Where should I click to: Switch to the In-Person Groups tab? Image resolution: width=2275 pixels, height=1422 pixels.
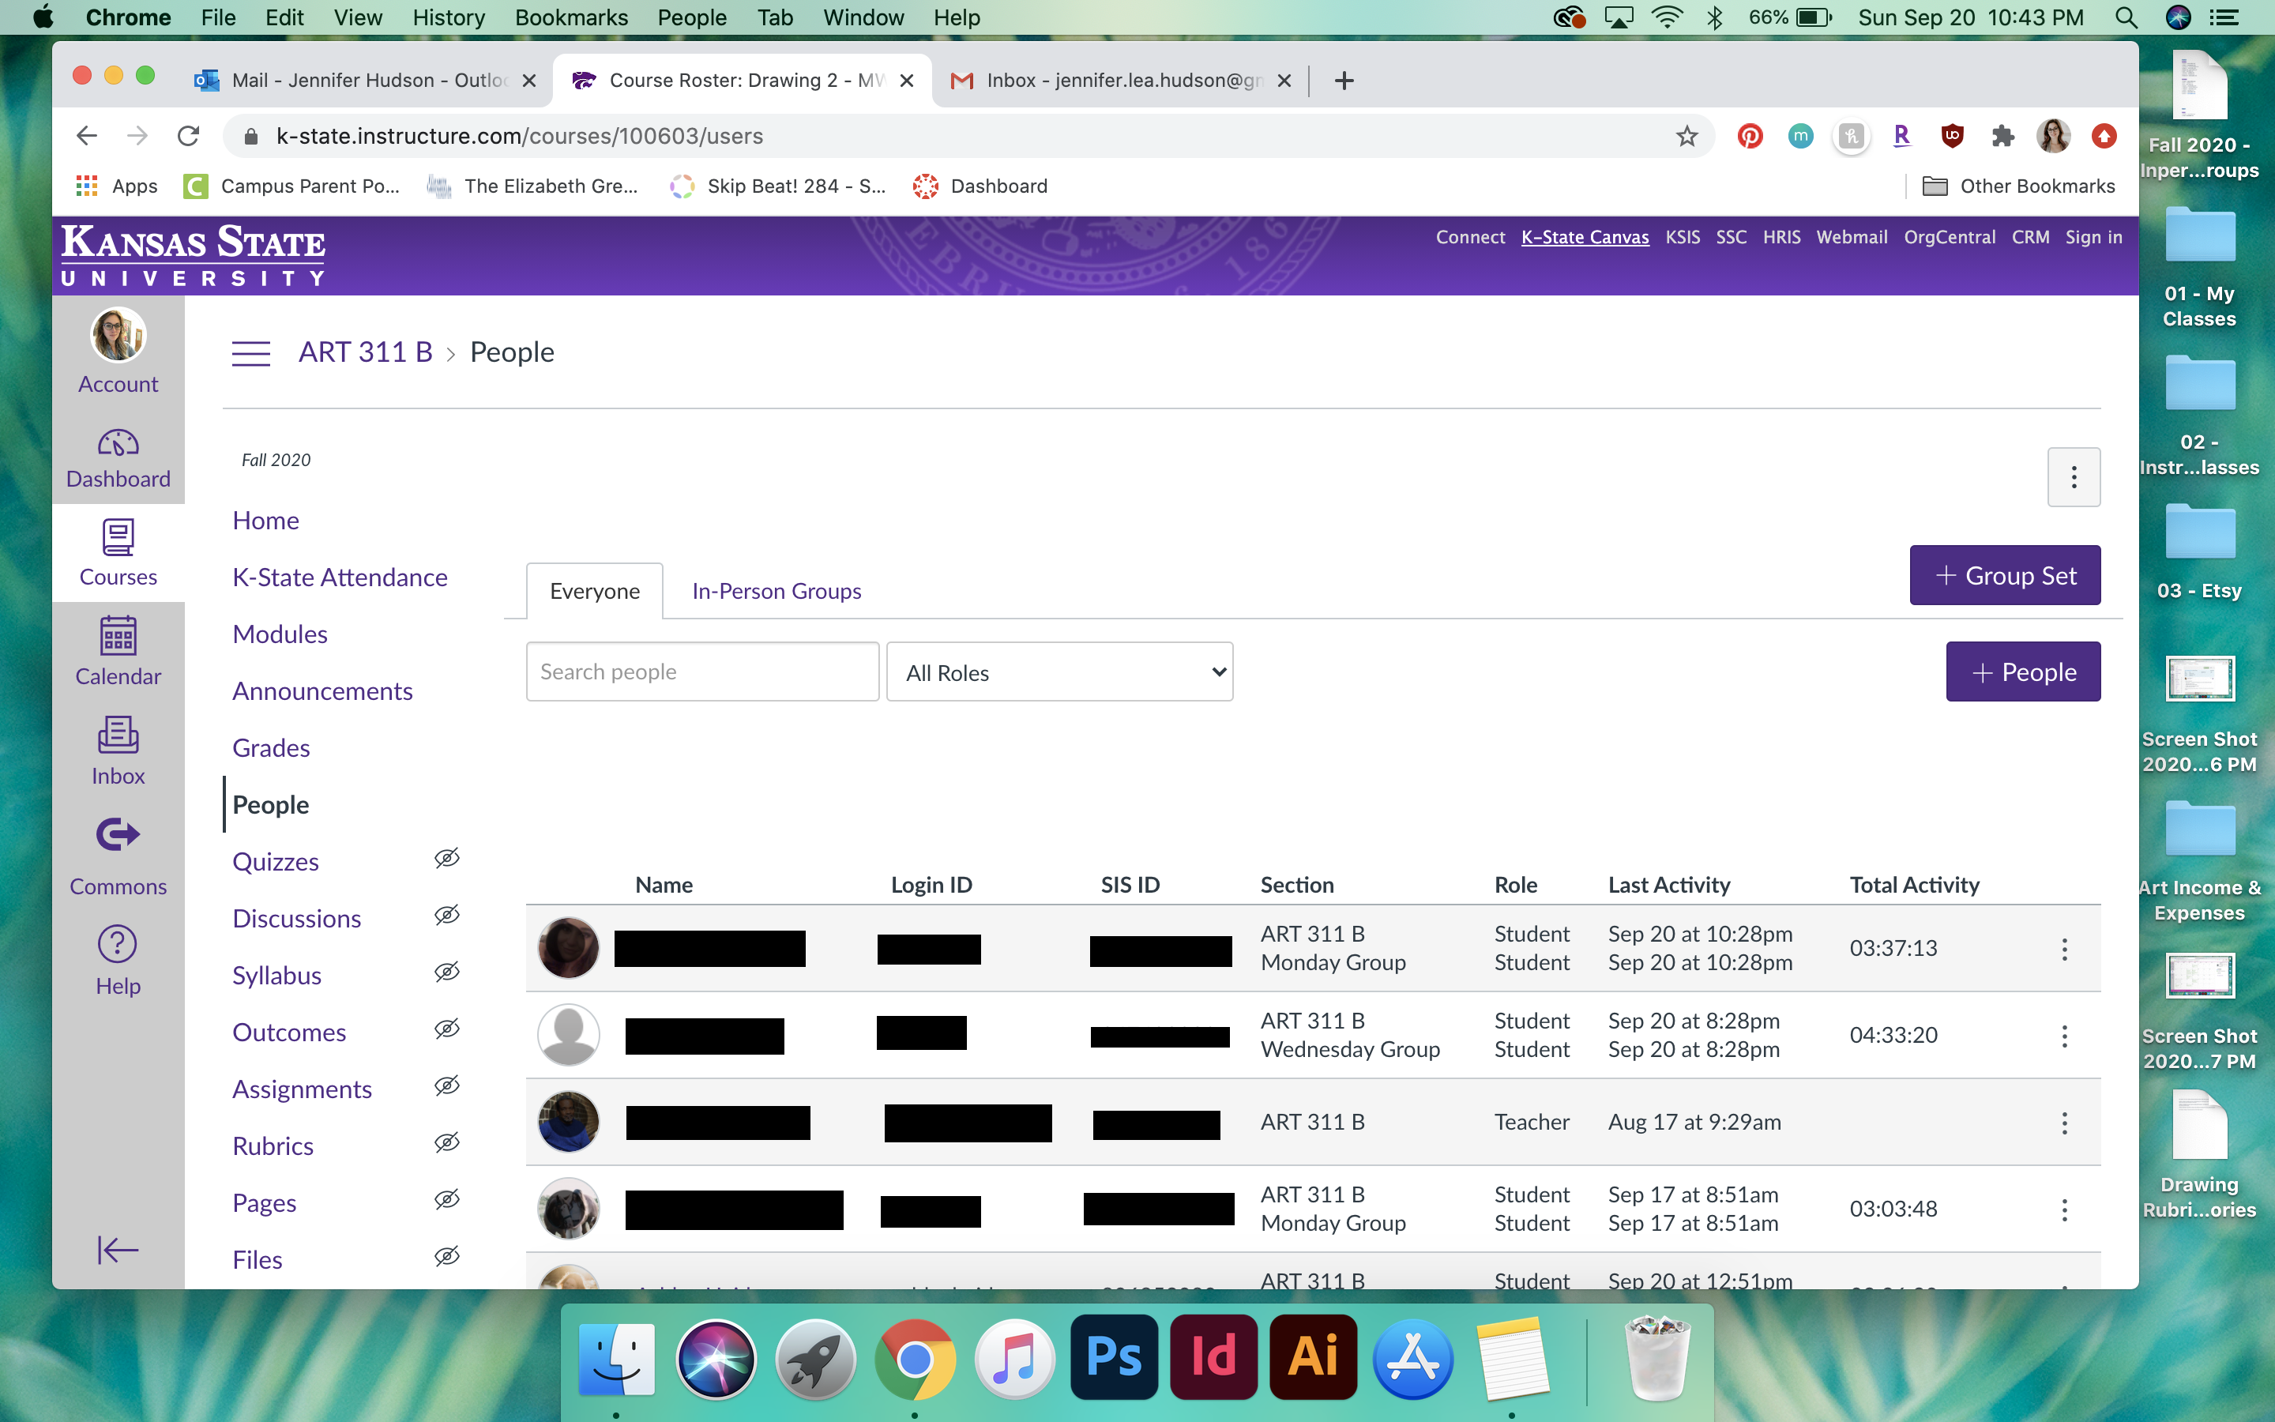click(776, 589)
